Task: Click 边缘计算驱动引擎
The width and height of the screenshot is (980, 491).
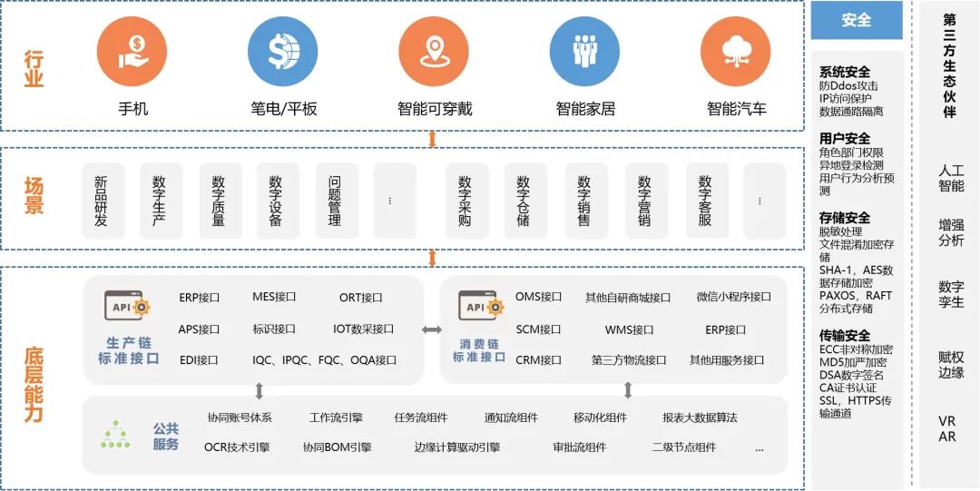Action: coord(457,447)
